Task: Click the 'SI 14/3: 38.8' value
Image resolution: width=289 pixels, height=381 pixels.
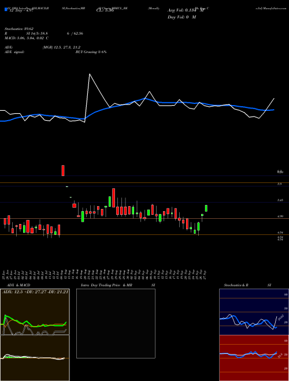Action: (37, 33)
